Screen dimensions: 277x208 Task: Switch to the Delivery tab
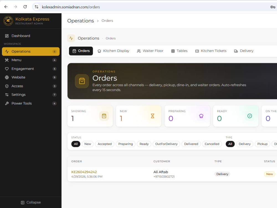pos(244,51)
